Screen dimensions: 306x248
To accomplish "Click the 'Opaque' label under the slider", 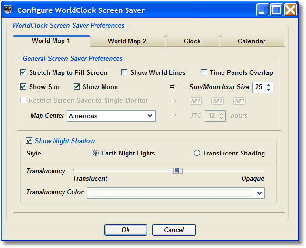I will [x=253, y=178].
